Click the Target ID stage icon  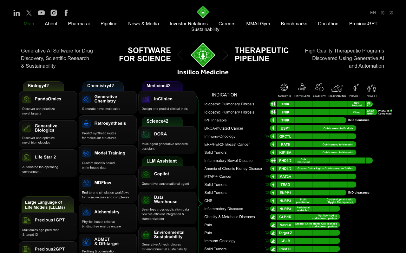pos(284,87)
